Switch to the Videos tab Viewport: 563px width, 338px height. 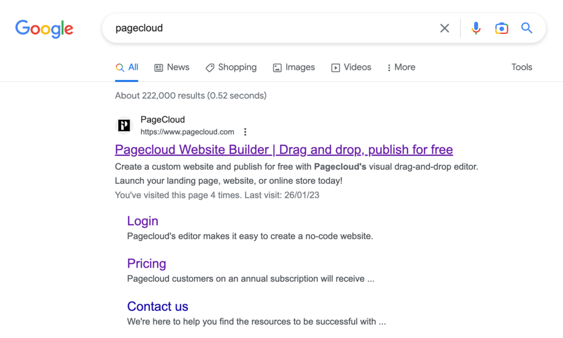point(351,67)
